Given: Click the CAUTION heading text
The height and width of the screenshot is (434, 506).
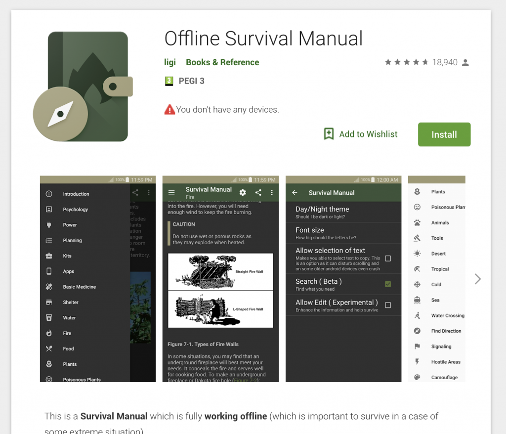Looking at the screenshot, I should point(184,224).
